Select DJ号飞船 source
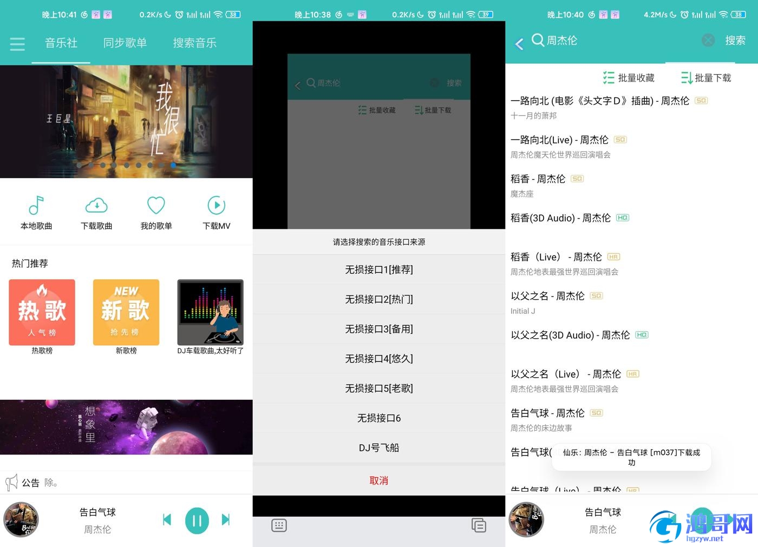The image size is (758, 547). [x=379, y=448]
